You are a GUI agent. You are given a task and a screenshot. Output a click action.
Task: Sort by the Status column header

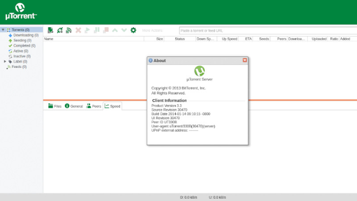180,39
